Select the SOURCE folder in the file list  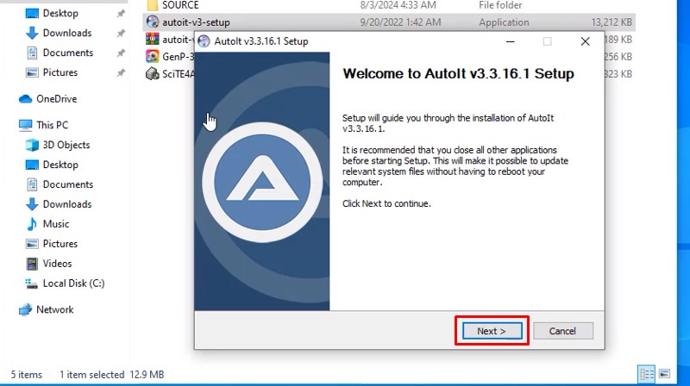pos(179,5)
